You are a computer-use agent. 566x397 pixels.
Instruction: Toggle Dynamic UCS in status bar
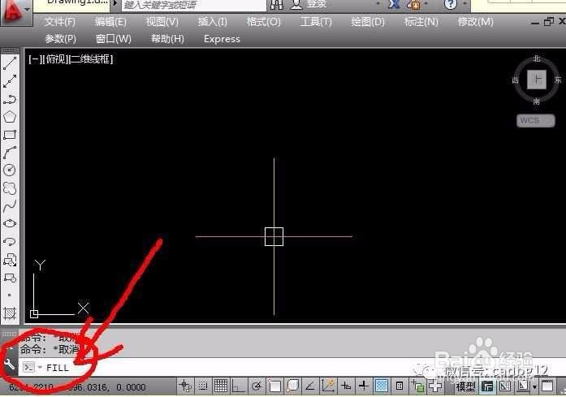tap(328, 386)
